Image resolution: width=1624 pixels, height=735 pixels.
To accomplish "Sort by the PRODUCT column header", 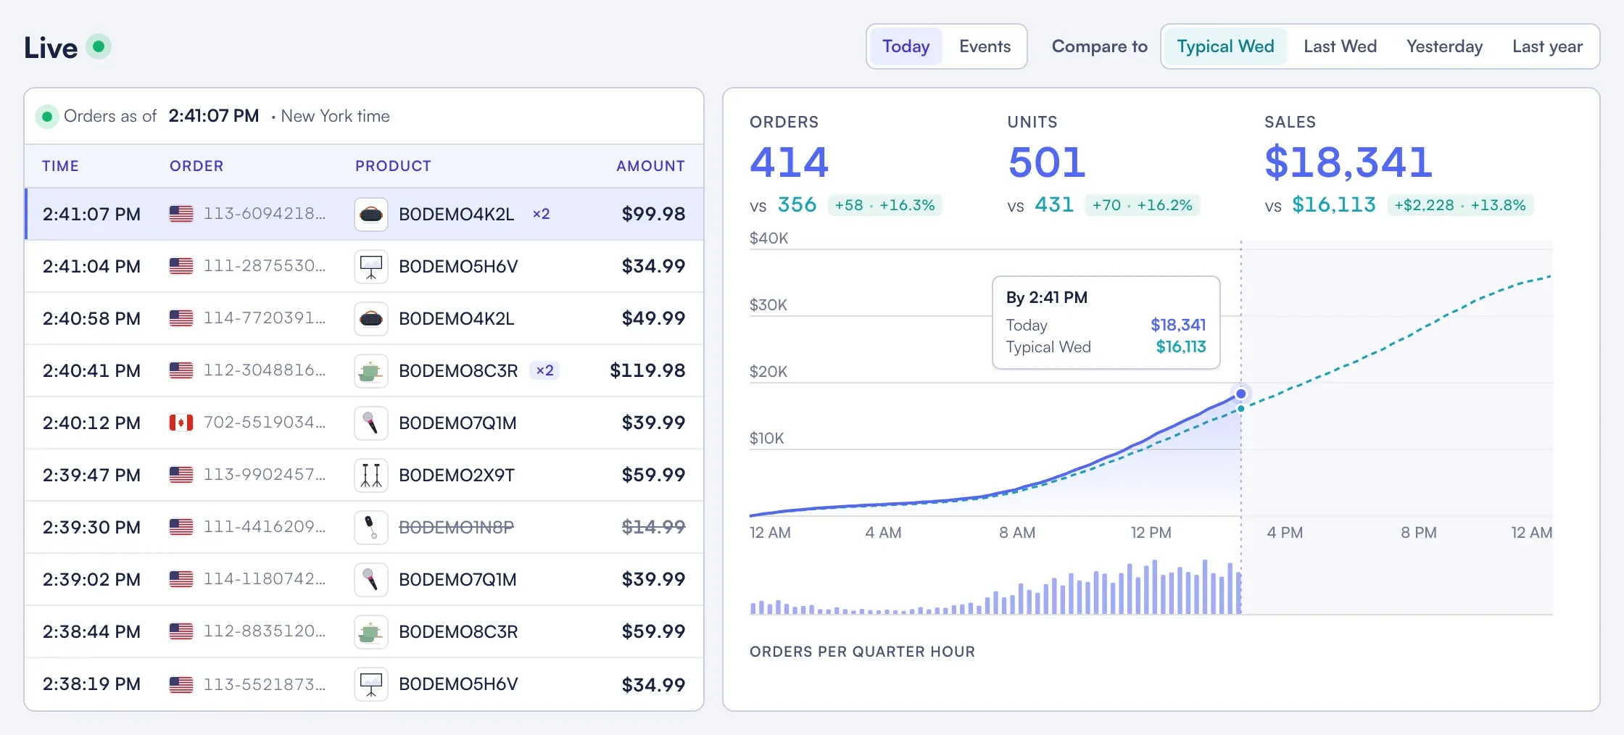I will [x=393, y=166].
